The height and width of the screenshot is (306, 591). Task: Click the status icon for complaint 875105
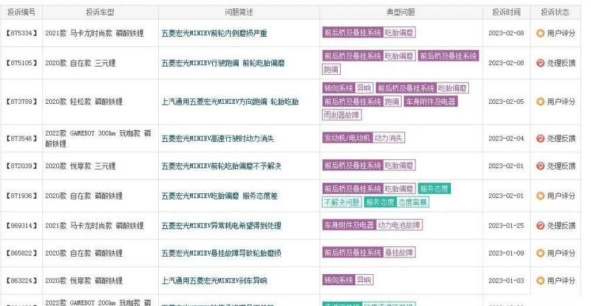(x=540, y=63)
